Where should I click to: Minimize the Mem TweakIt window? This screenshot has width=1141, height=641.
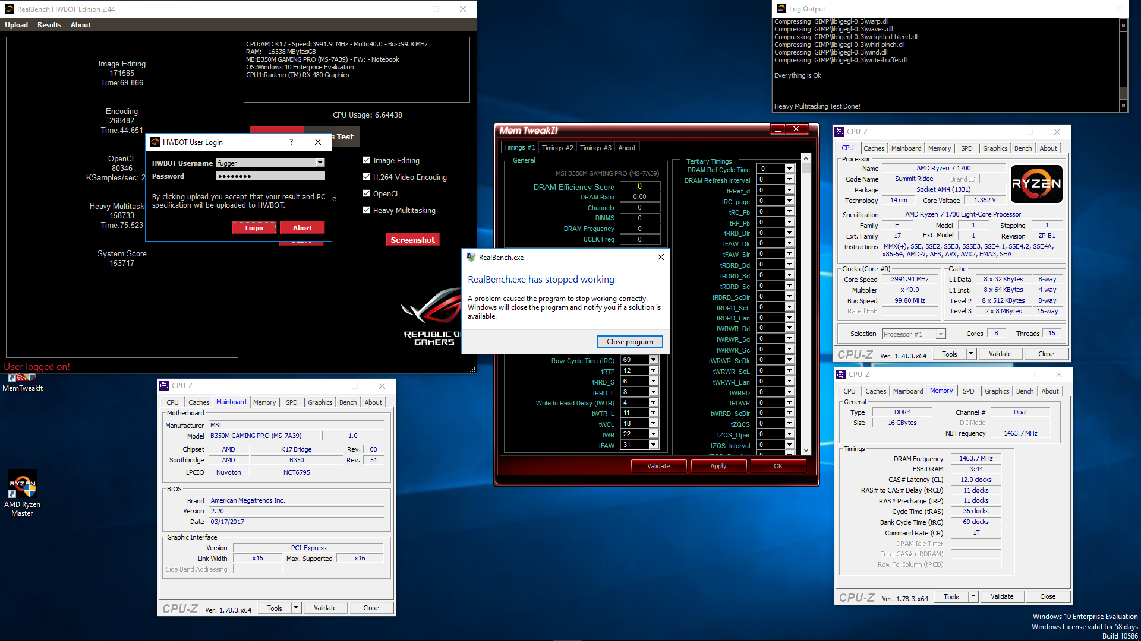(x=777, y=129)
